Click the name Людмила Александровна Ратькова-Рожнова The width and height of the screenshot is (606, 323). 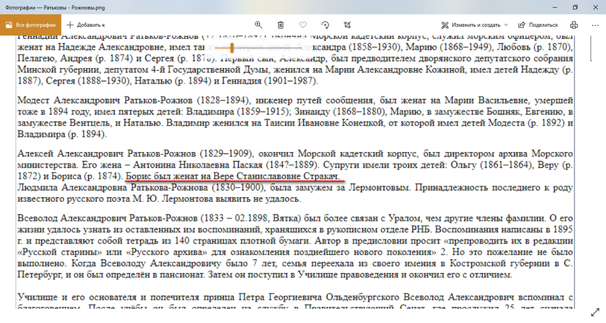point(112,188)
